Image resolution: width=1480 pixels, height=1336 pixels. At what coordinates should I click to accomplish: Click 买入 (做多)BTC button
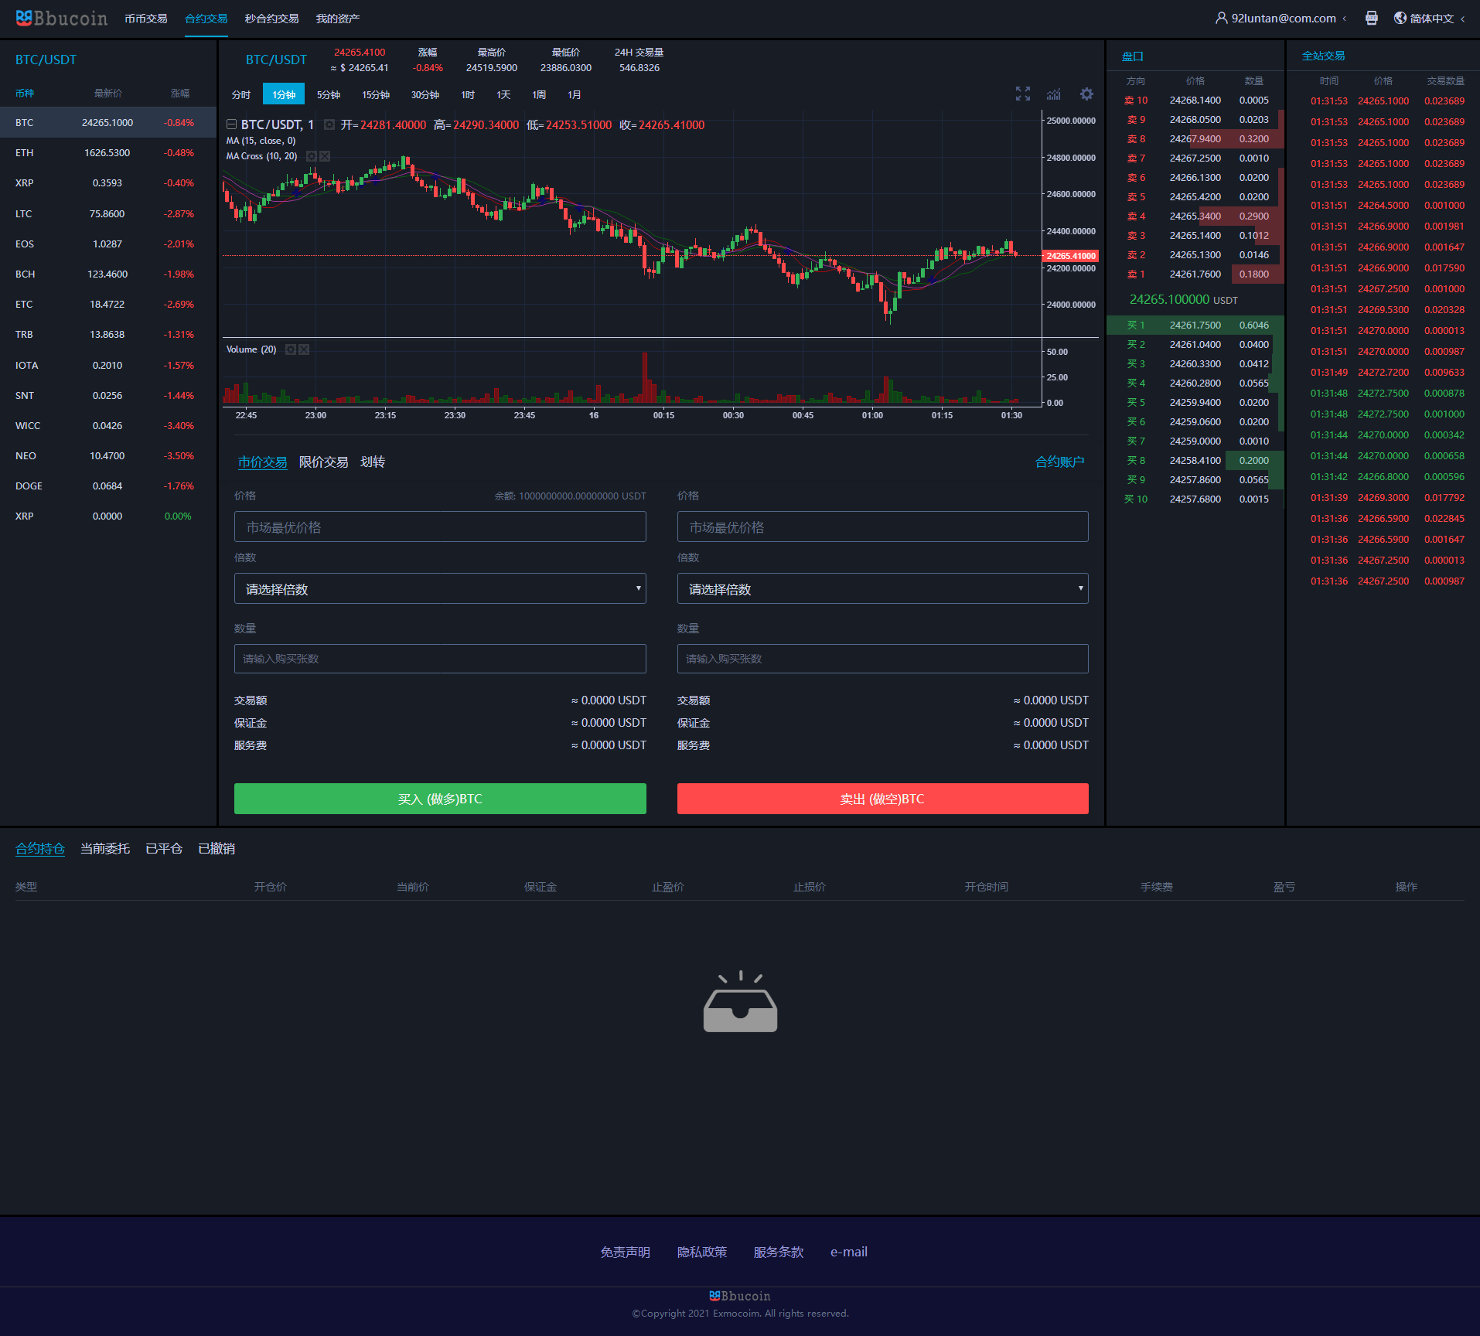(x=440, y=799)
